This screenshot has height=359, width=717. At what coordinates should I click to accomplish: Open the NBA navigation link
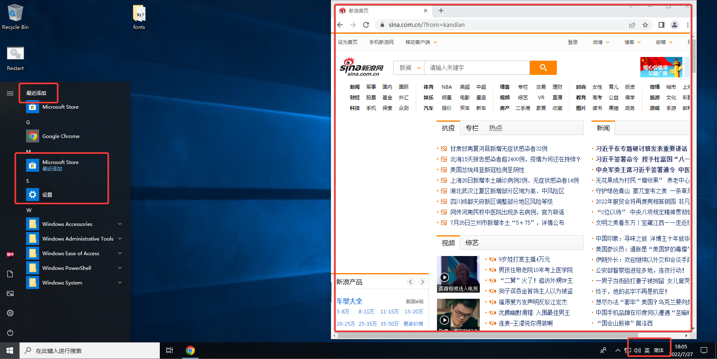click(447, 87)
